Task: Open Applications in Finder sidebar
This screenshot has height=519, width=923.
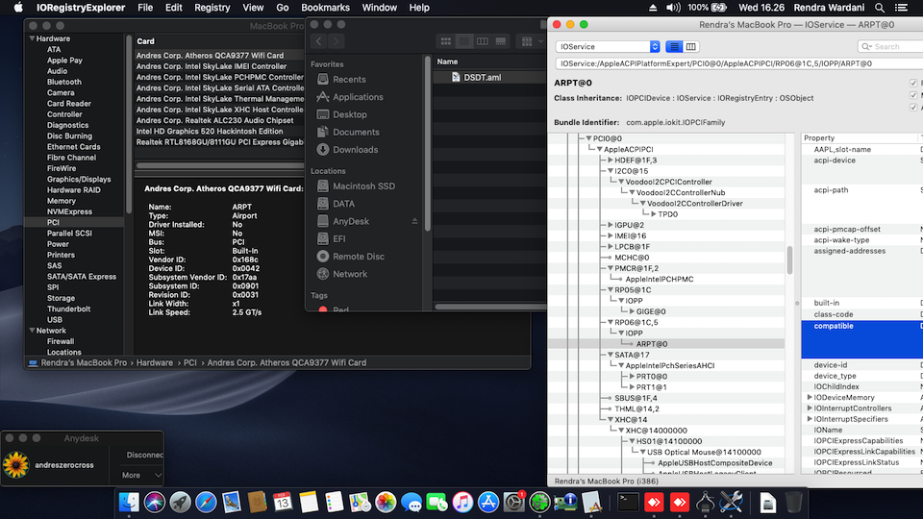Action: 358,97
